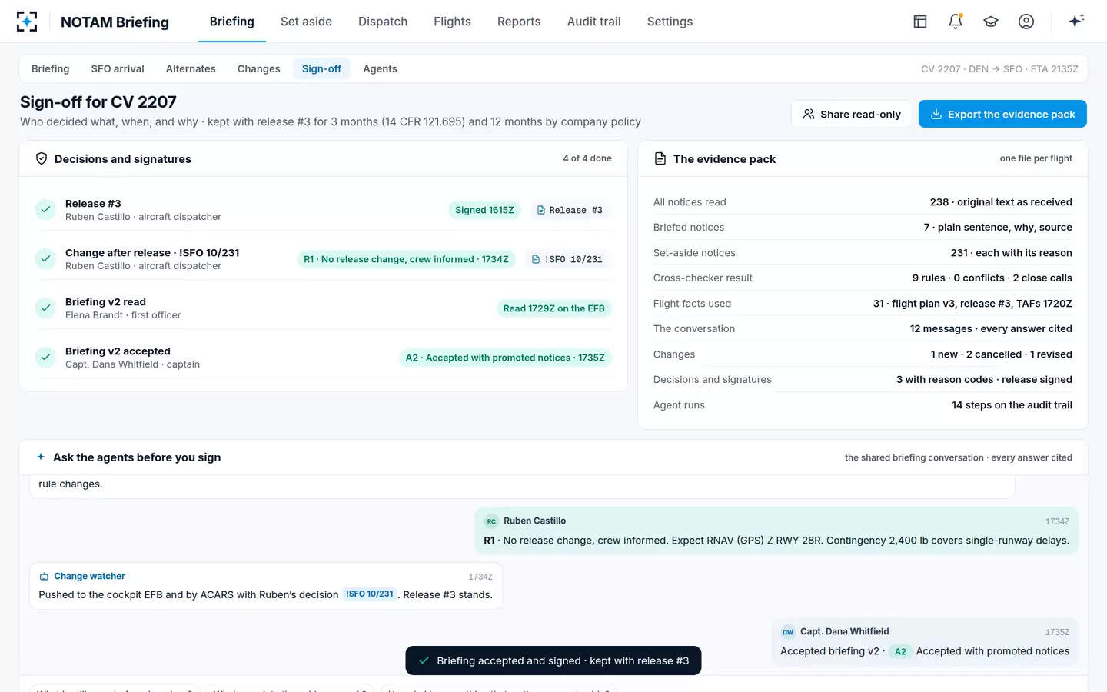The image size is (1107, 692).
Task: Click the Cross-checker result evidence row
Action: point(863,278)
